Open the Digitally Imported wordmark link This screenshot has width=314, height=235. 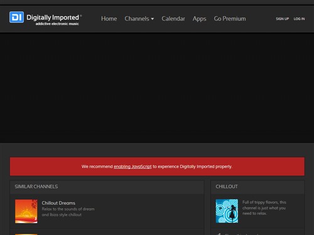pyautogui.click(x=53, y=18)
